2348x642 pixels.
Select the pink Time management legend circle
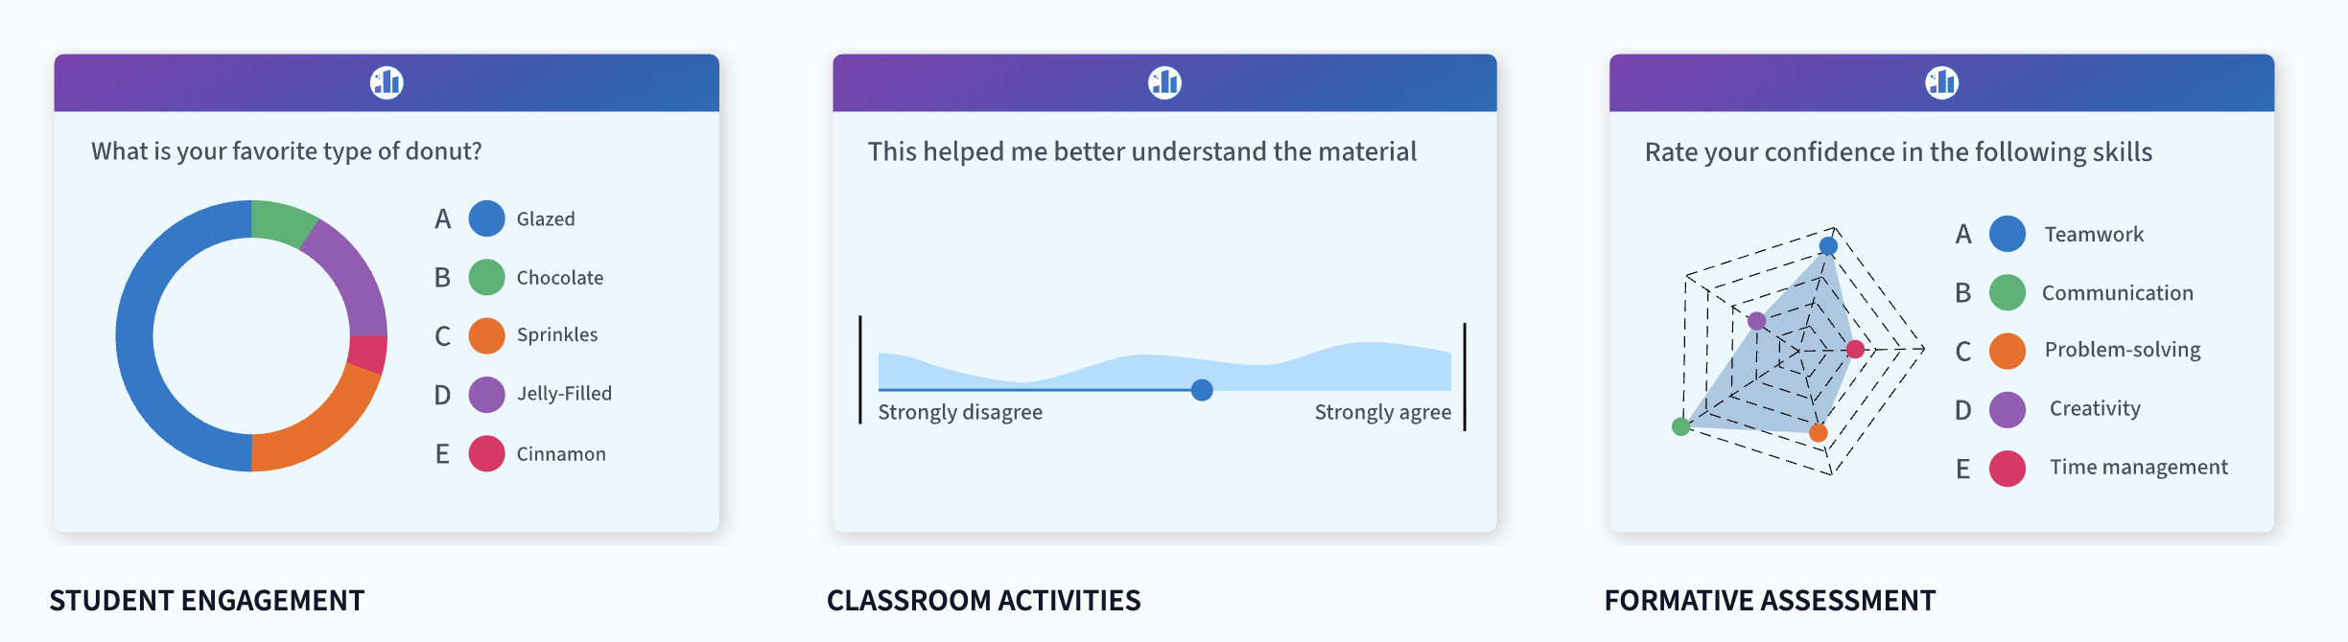click(2007, 469)
